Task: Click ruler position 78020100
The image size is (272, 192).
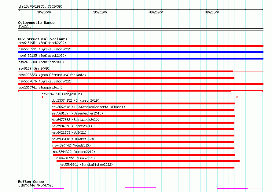Action: coord(100,12)
